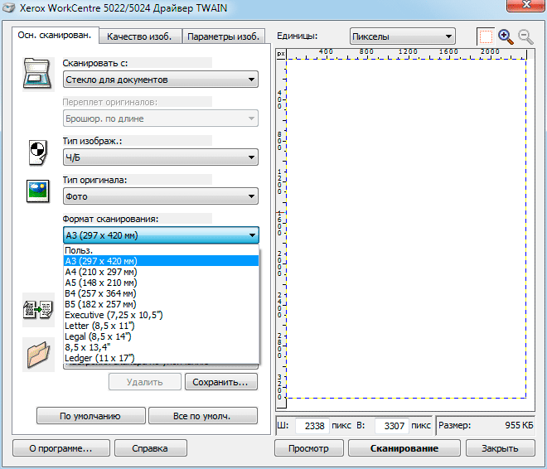Select the dotted selection area tool

(485, 36)
